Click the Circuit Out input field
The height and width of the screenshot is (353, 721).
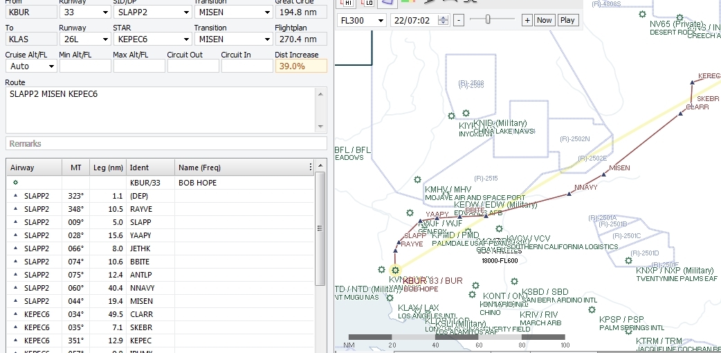pyautogui.click(x=193, y=66)
